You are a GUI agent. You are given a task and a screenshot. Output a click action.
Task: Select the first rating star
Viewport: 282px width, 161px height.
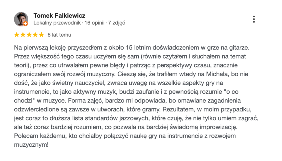(17, 35)
